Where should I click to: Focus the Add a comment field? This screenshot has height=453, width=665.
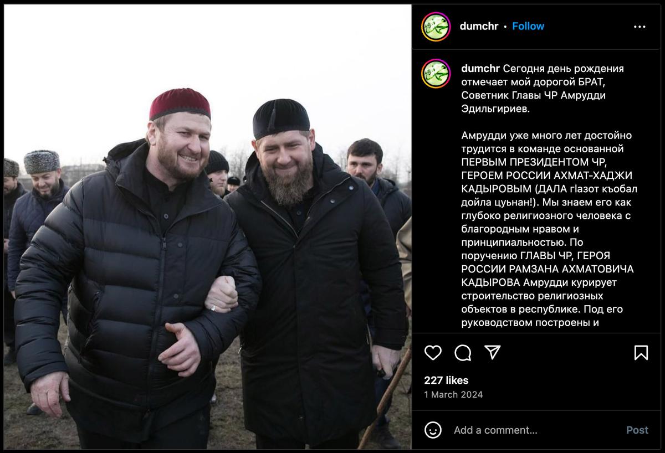coord(535,430)
